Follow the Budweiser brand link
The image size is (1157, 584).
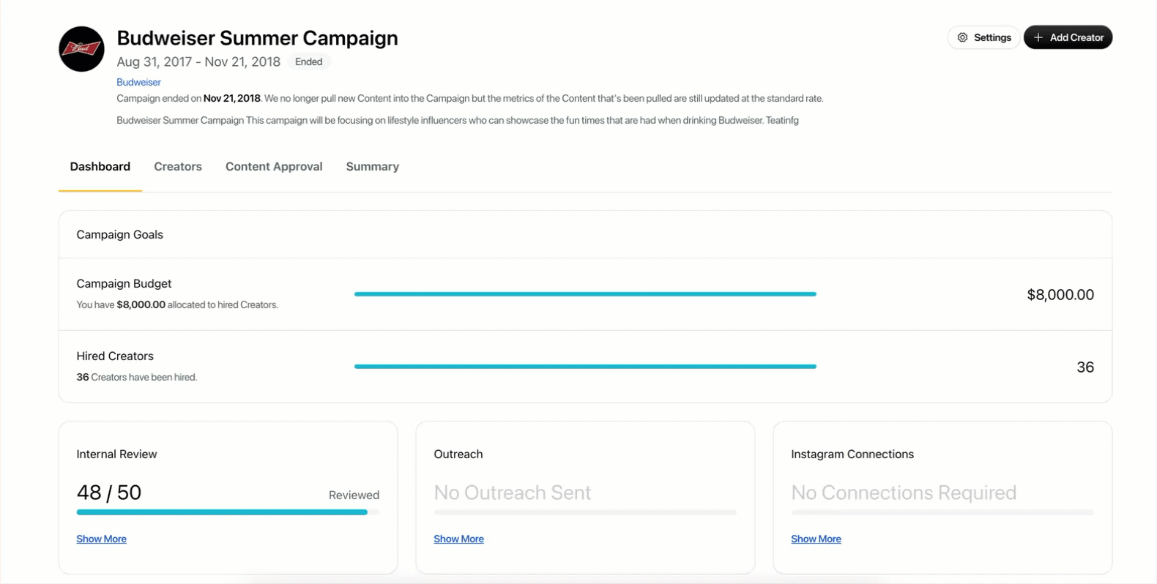coord(138,82)
